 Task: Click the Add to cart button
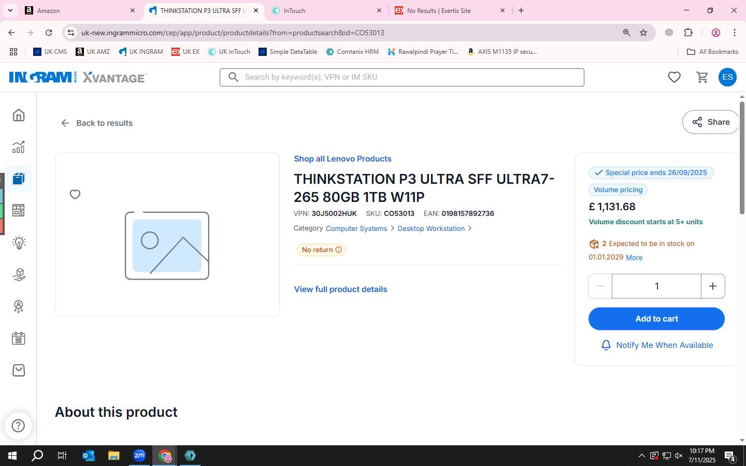tap(656, 319)
